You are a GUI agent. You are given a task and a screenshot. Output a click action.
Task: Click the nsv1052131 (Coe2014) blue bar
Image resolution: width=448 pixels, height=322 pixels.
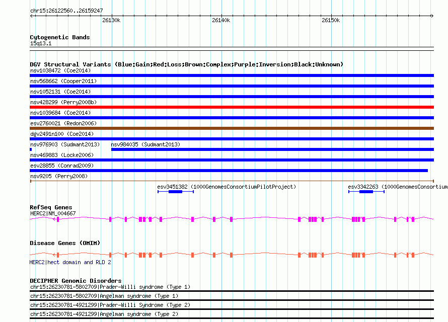[232, 97]
